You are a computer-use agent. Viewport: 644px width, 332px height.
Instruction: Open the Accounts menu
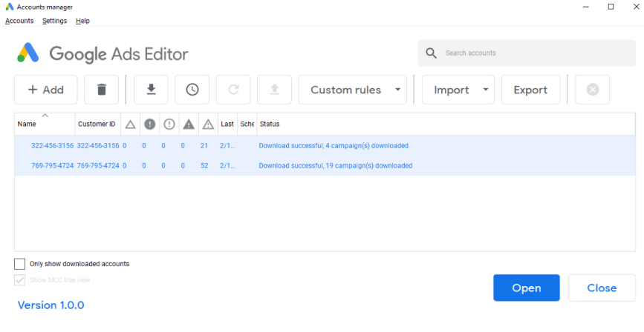[19, 21]
